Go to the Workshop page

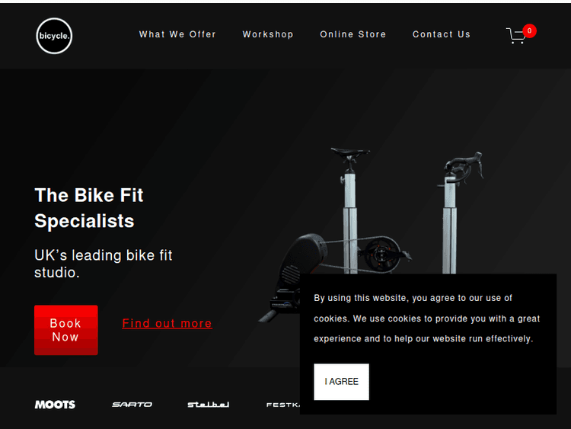point(268,34)
